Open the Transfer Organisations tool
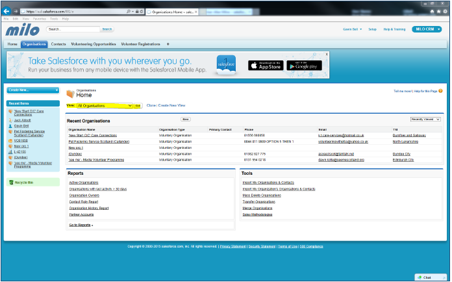452x282 pixels. click(259, 202)
